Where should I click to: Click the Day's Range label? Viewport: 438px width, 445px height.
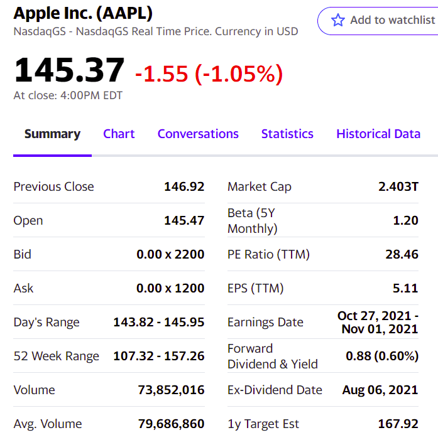[47, 323]
